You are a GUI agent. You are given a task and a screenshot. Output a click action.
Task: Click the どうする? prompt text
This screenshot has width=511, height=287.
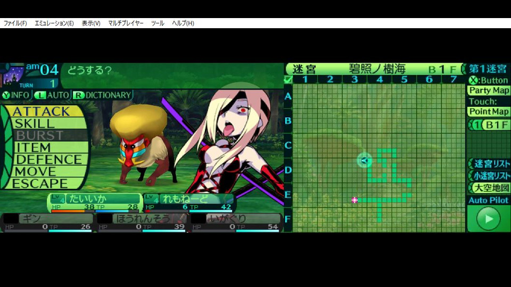pyautogui.click(x=89, y=70)
